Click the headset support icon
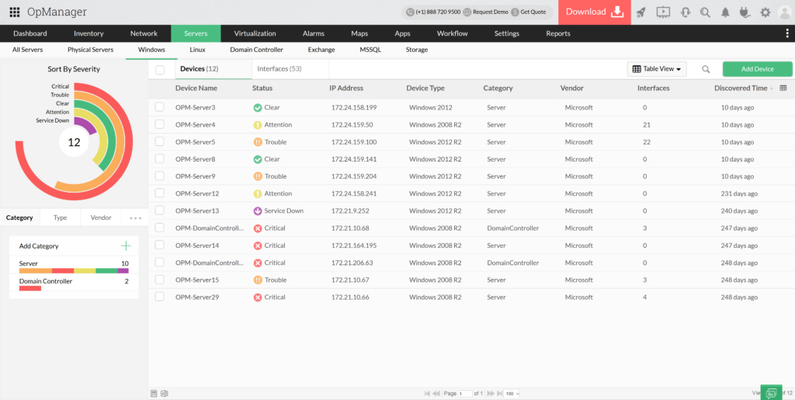 (x=685, y=12)
